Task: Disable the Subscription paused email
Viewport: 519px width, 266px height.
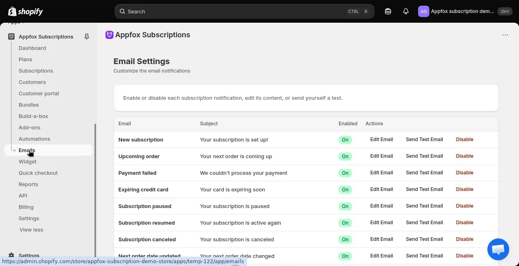Action: 465,206
